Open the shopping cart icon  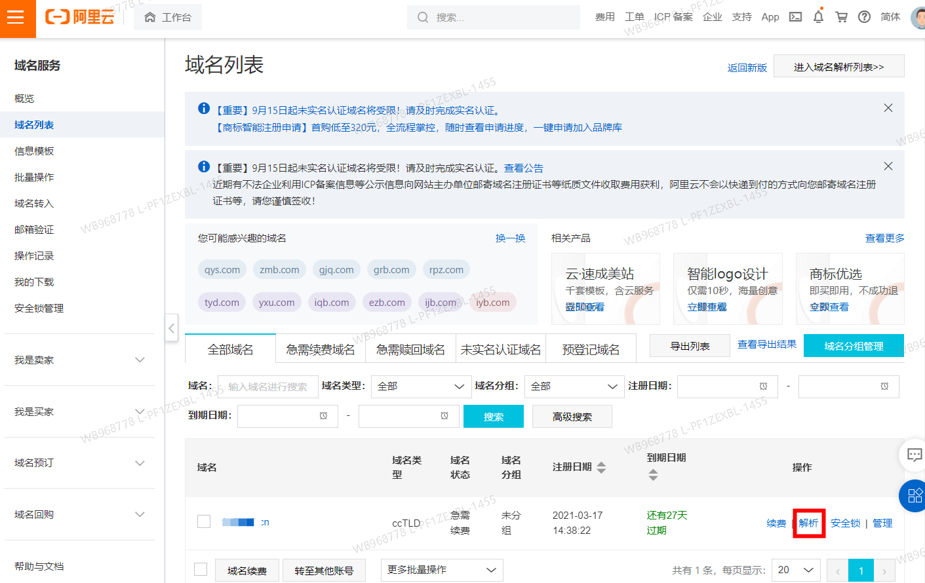(842, 17)
